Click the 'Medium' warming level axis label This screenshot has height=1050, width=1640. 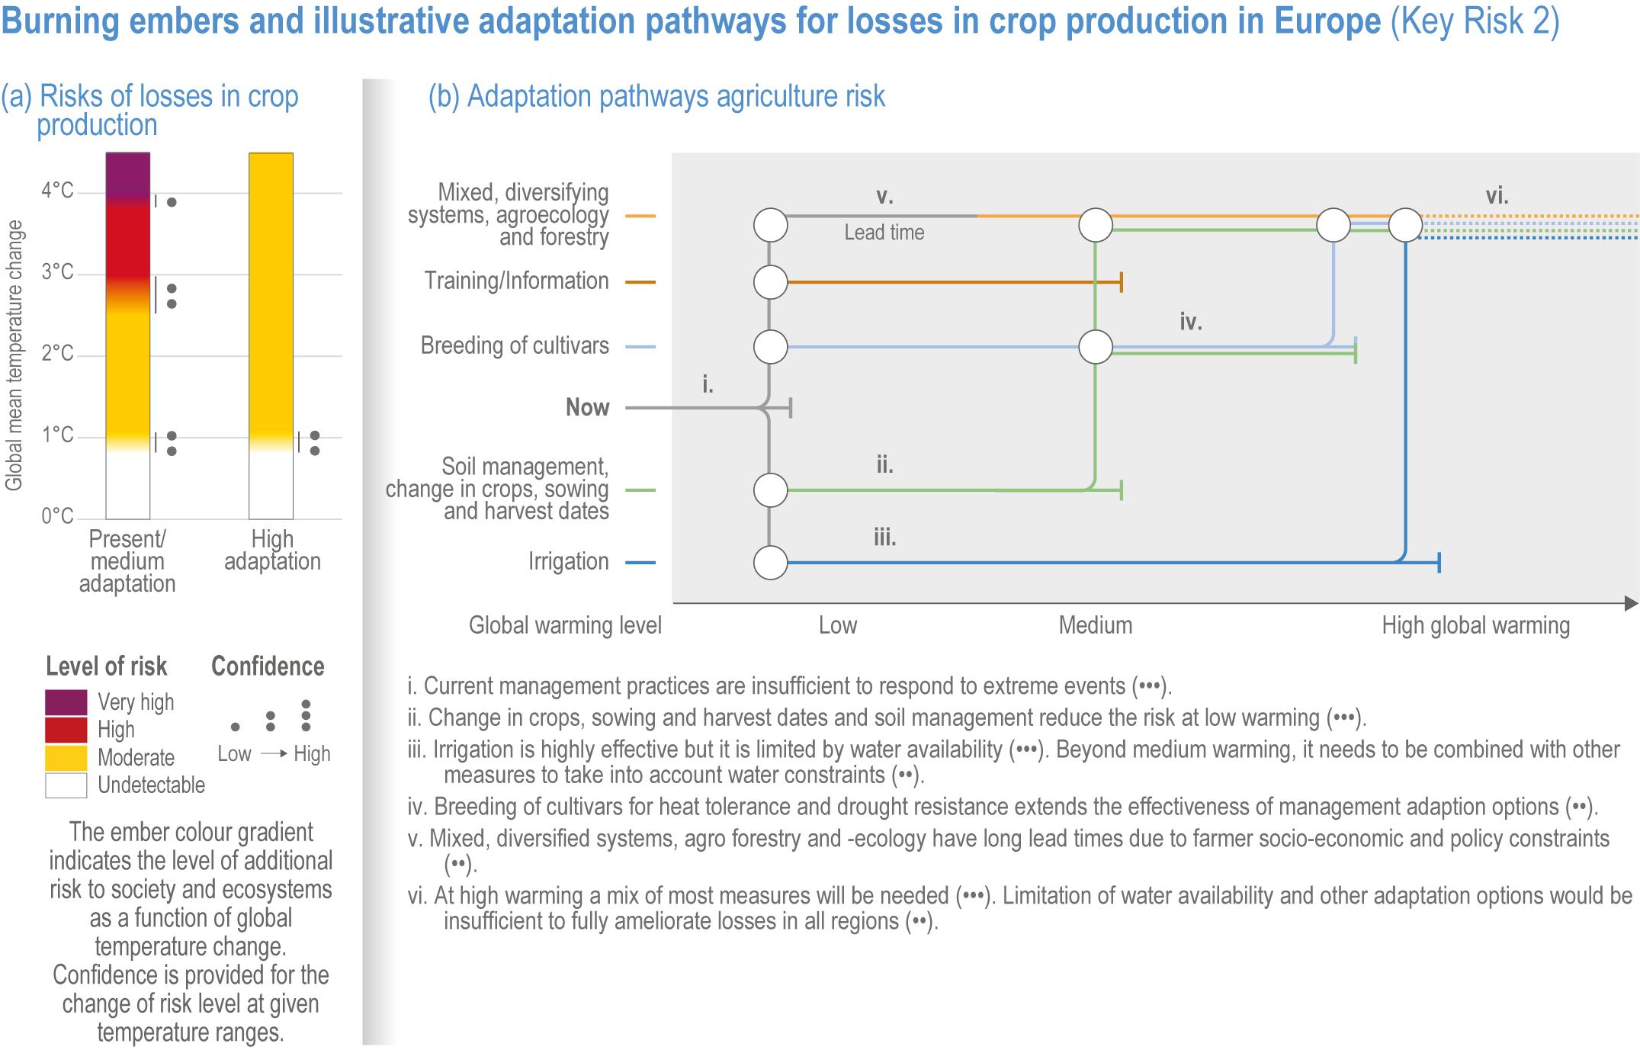pyautogui.click(x=1095, y=625)
